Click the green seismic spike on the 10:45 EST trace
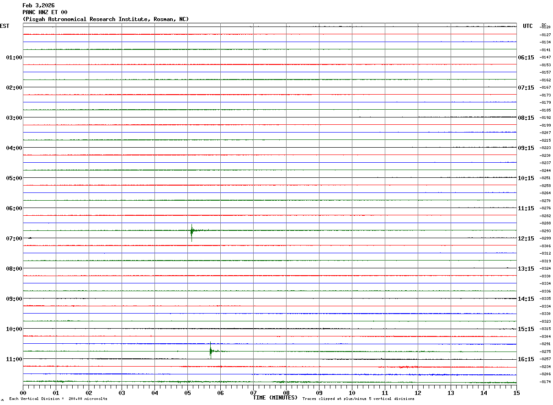 [211, 351]
